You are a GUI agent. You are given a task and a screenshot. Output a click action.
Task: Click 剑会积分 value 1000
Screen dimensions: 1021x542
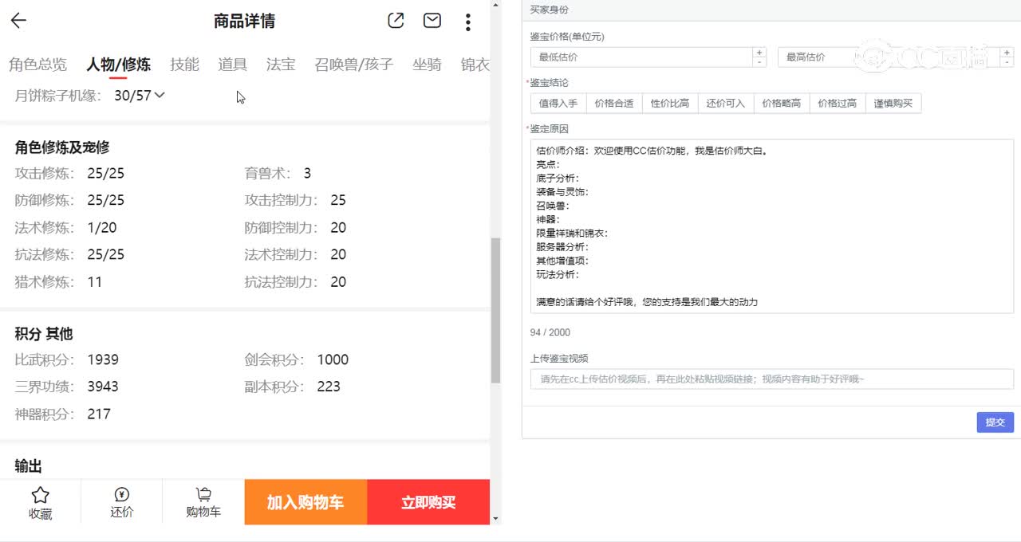[x=333, y=359]
